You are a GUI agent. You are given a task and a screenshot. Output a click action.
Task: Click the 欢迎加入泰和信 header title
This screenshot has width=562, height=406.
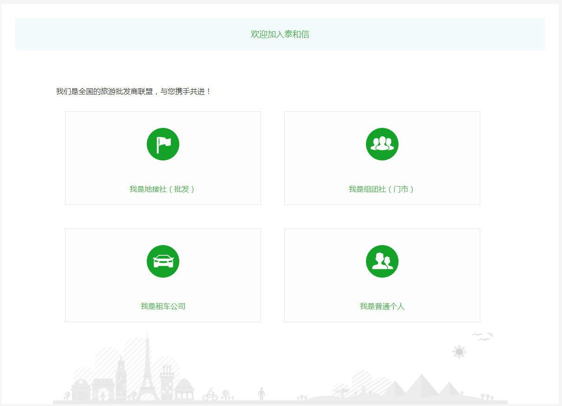(x=280, y=34)
